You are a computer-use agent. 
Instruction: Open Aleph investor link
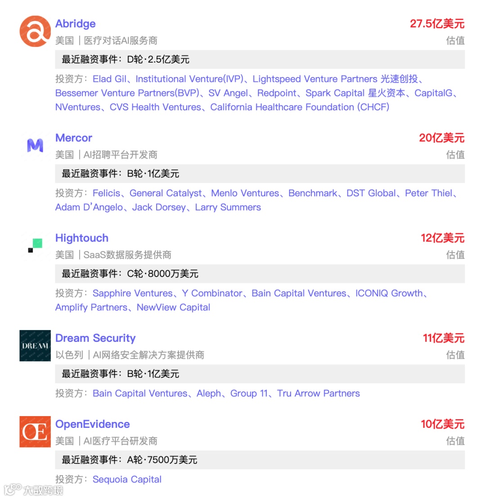[x=209, y=393]
